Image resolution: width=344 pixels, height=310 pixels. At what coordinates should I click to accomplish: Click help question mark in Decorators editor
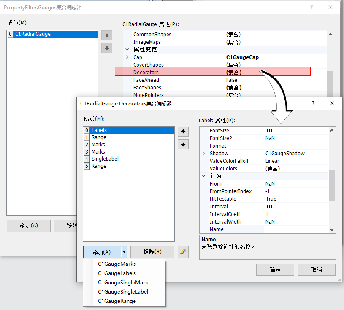[313, 103]
